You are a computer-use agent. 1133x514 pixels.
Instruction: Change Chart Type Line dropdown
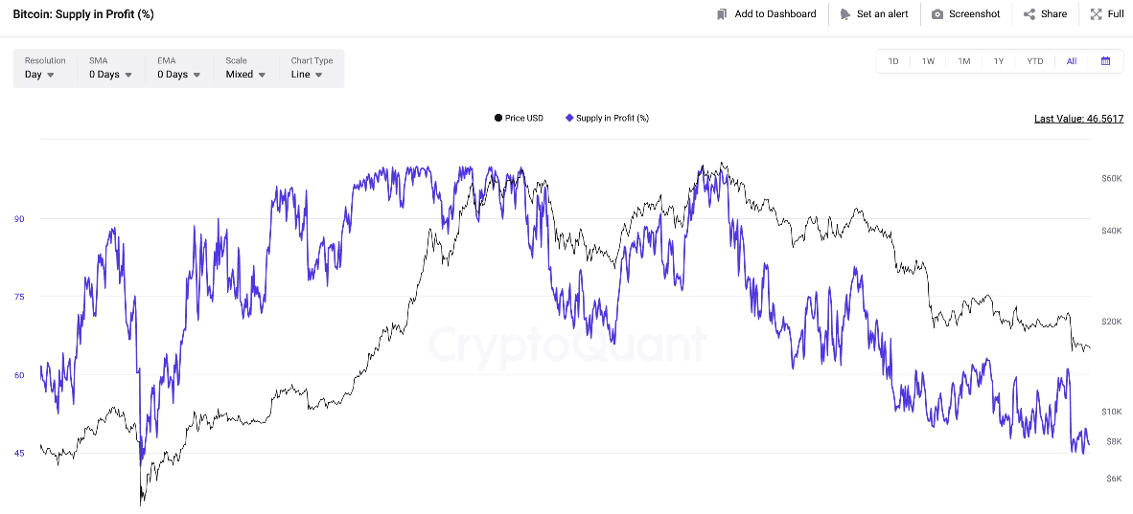[307, 75]
